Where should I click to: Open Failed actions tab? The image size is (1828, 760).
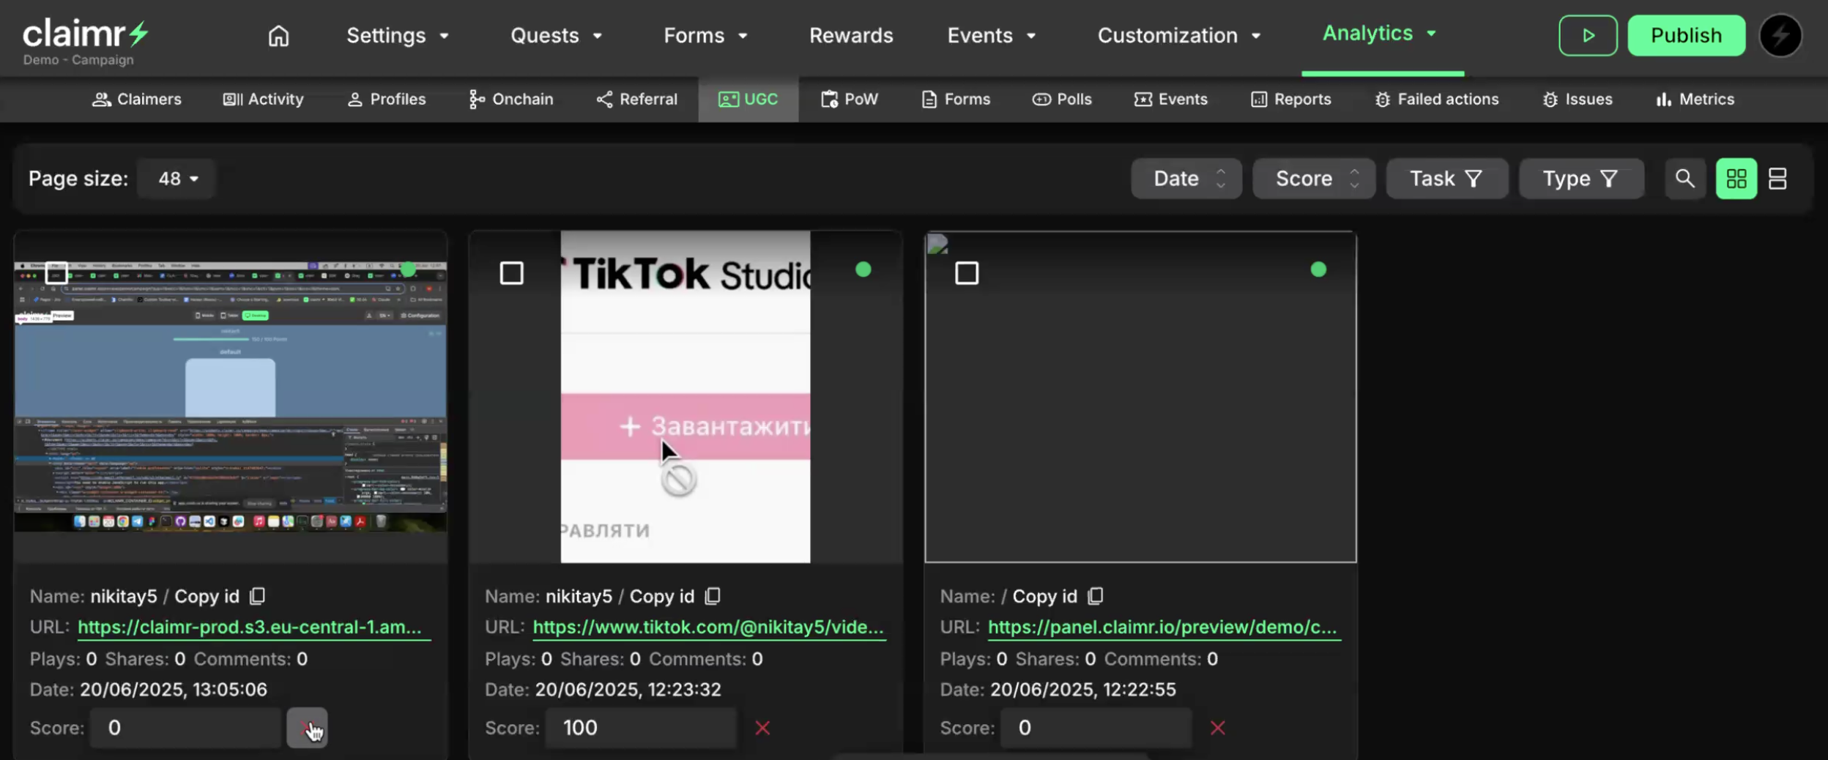click(1436, 99)
